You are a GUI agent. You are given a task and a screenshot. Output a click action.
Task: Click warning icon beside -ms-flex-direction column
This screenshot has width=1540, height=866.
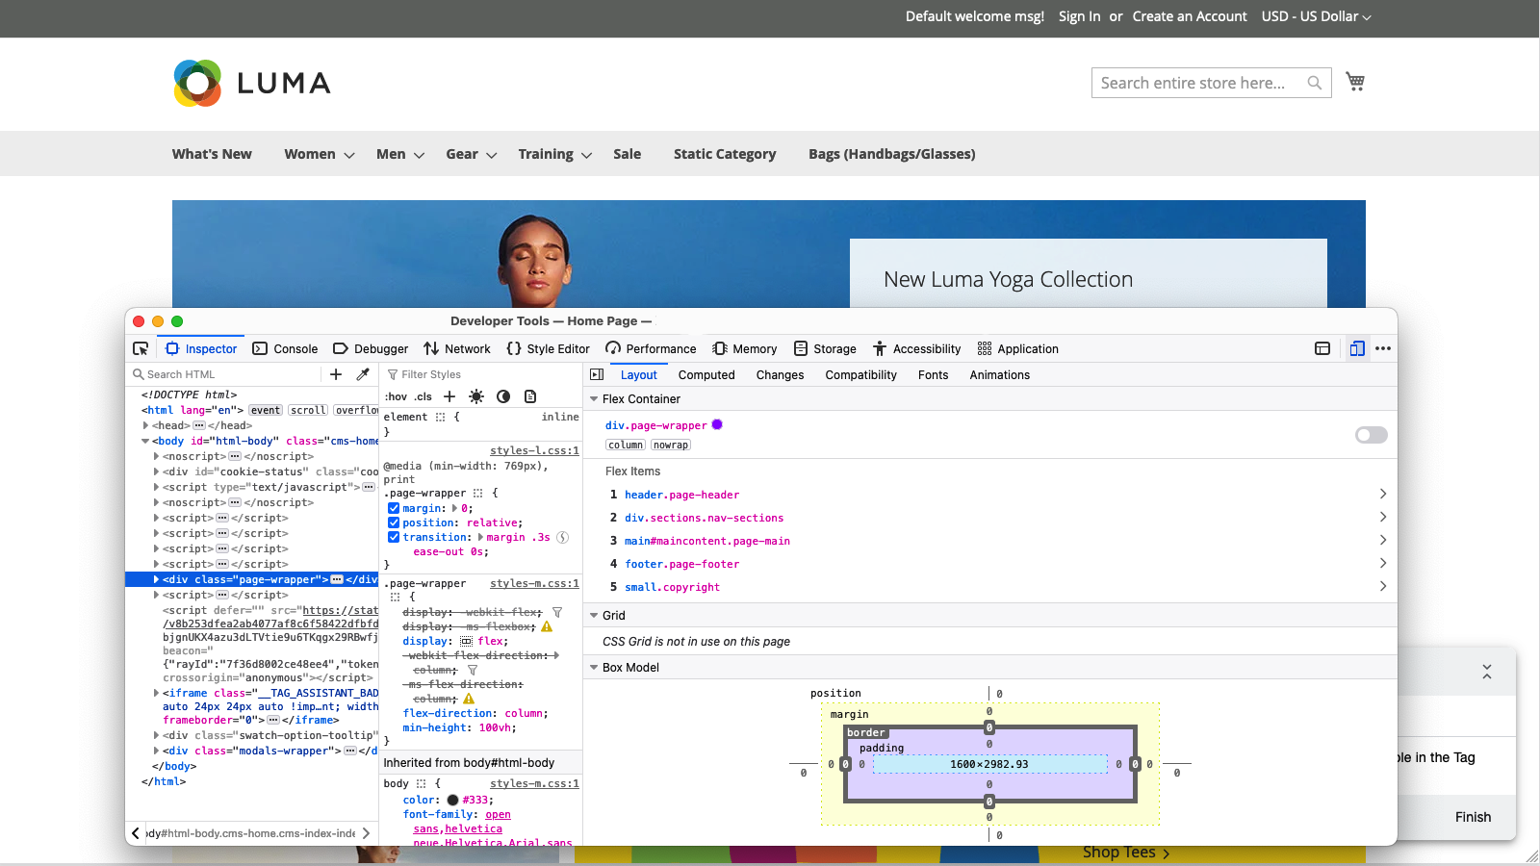pyautogui.click(x=469, y=699)
